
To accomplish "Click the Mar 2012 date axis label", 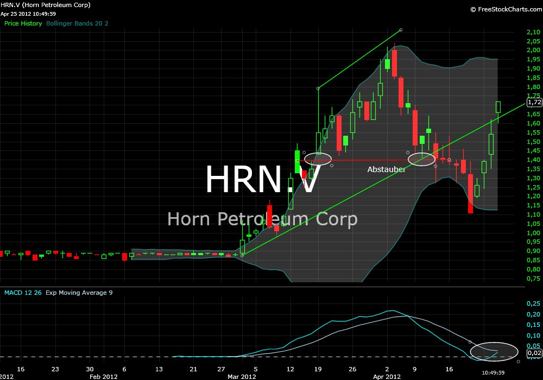I will [242, 377].
